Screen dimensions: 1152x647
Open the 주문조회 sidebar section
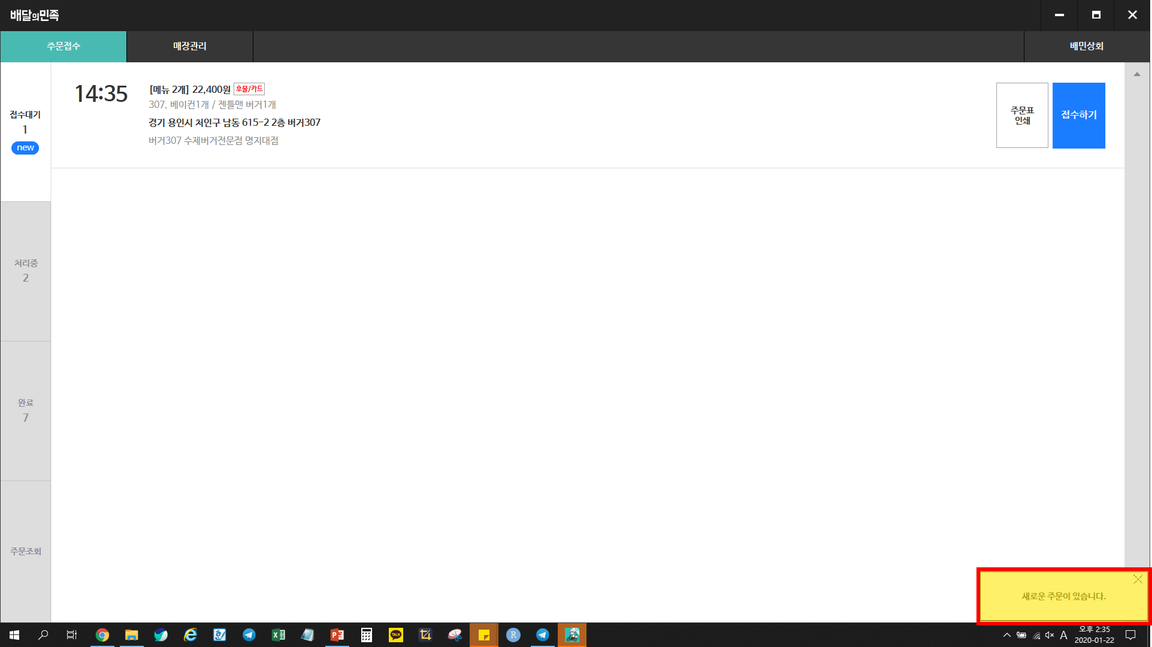click(25, 551)
